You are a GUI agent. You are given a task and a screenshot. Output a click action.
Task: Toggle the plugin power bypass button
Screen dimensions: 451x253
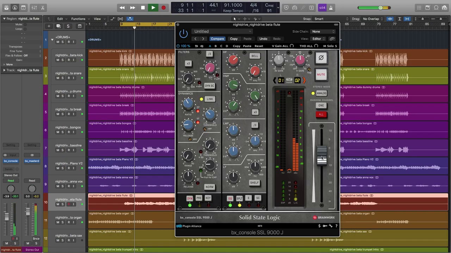click(184, 34)
